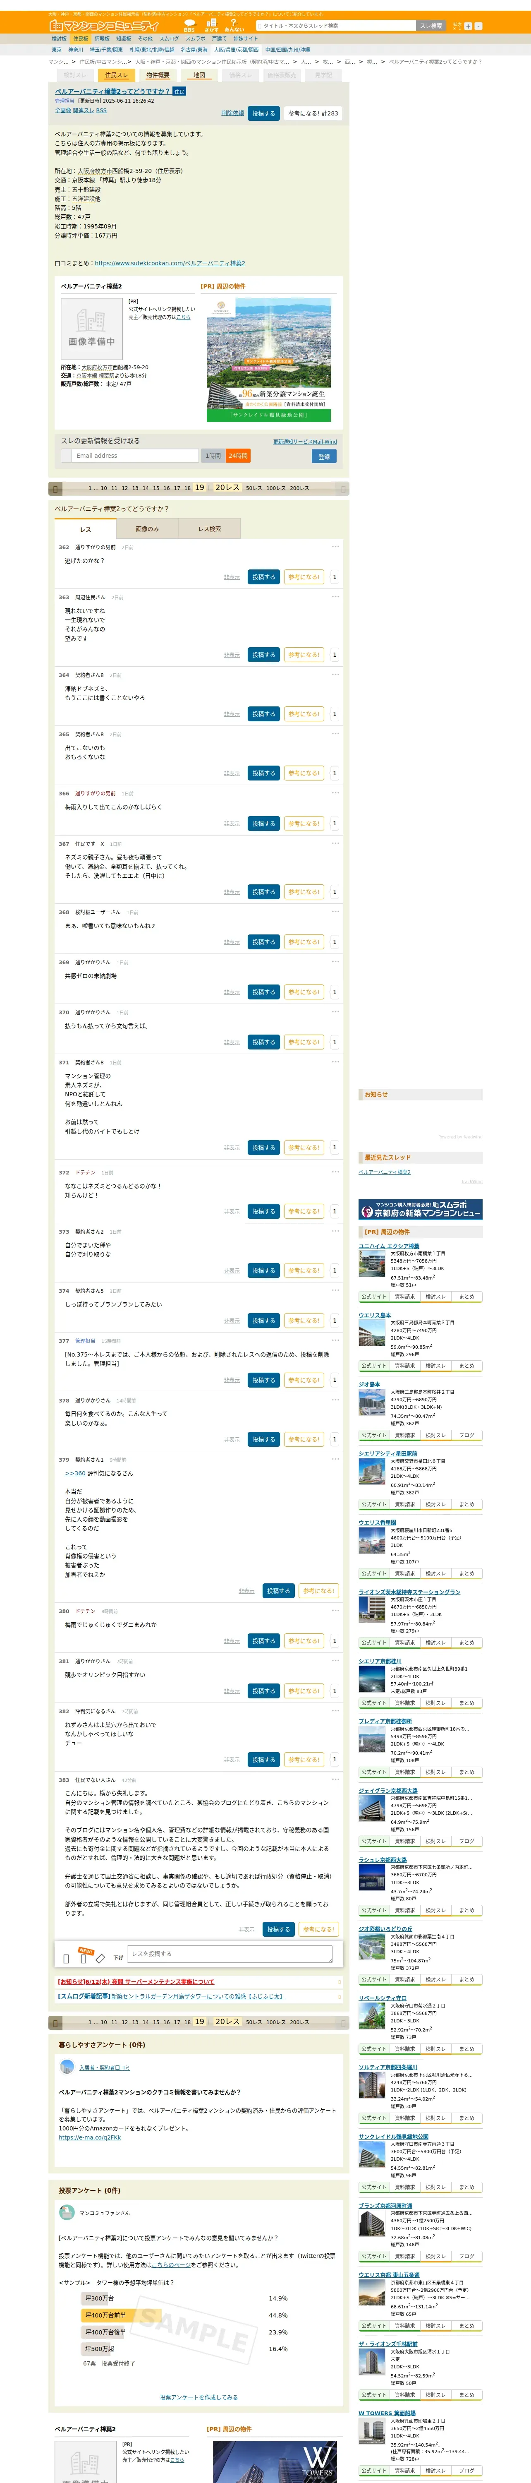Viewport: 531px width, 2483px height.
Task: Select 20レス per page in upper pagination
Action: [227, 488]
